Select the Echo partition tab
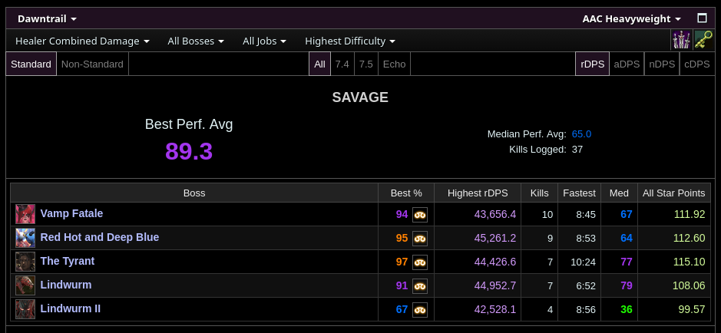The image size is (721, 333). (x=394, y=64)
